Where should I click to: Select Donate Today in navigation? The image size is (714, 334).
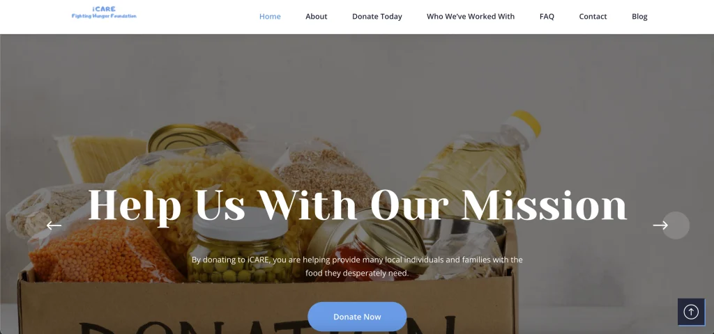click(377, 17)
